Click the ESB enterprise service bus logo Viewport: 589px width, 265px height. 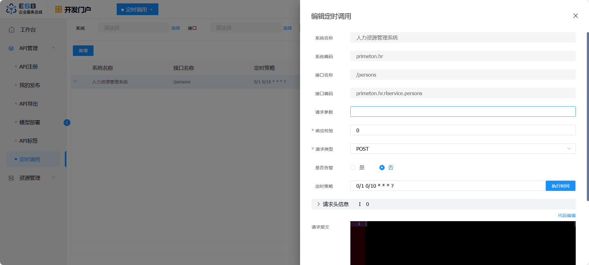coord(24,9)
